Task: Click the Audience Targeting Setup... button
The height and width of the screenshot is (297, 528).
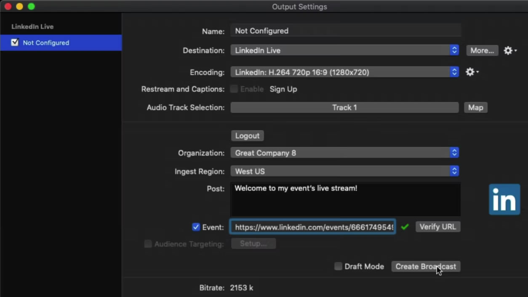Action: 253,244
